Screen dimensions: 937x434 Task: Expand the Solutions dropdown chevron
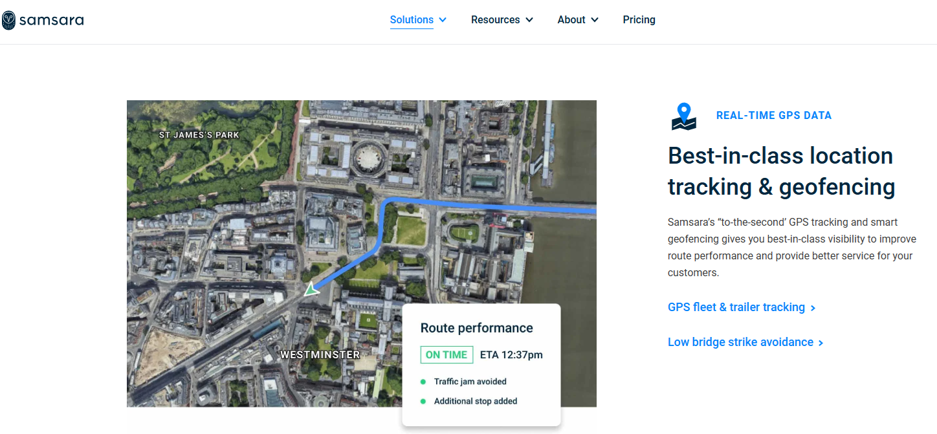443,20
